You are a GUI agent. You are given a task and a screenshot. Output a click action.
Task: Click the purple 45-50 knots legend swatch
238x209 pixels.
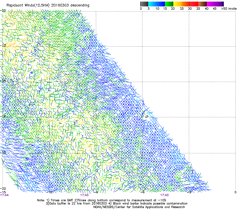point(219,4)
